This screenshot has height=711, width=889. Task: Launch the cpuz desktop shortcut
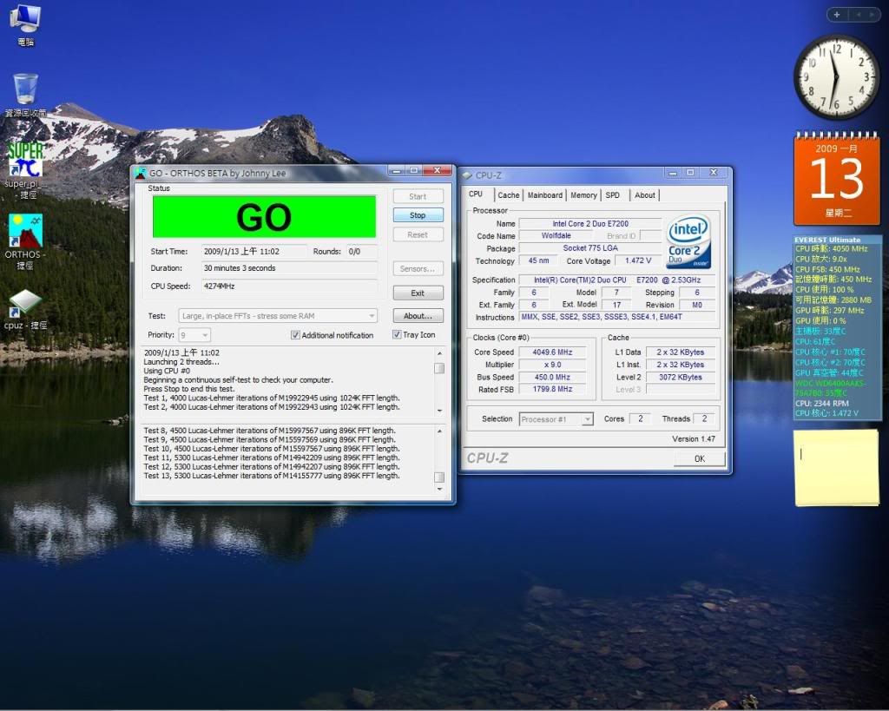click(25, 309)
